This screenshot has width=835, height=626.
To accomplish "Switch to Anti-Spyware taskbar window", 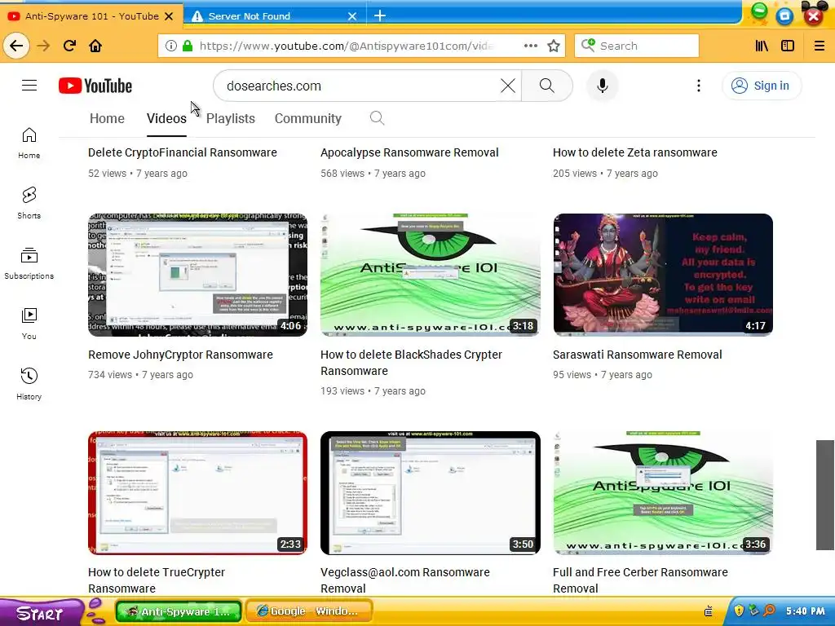I will (x=179, y=611).
